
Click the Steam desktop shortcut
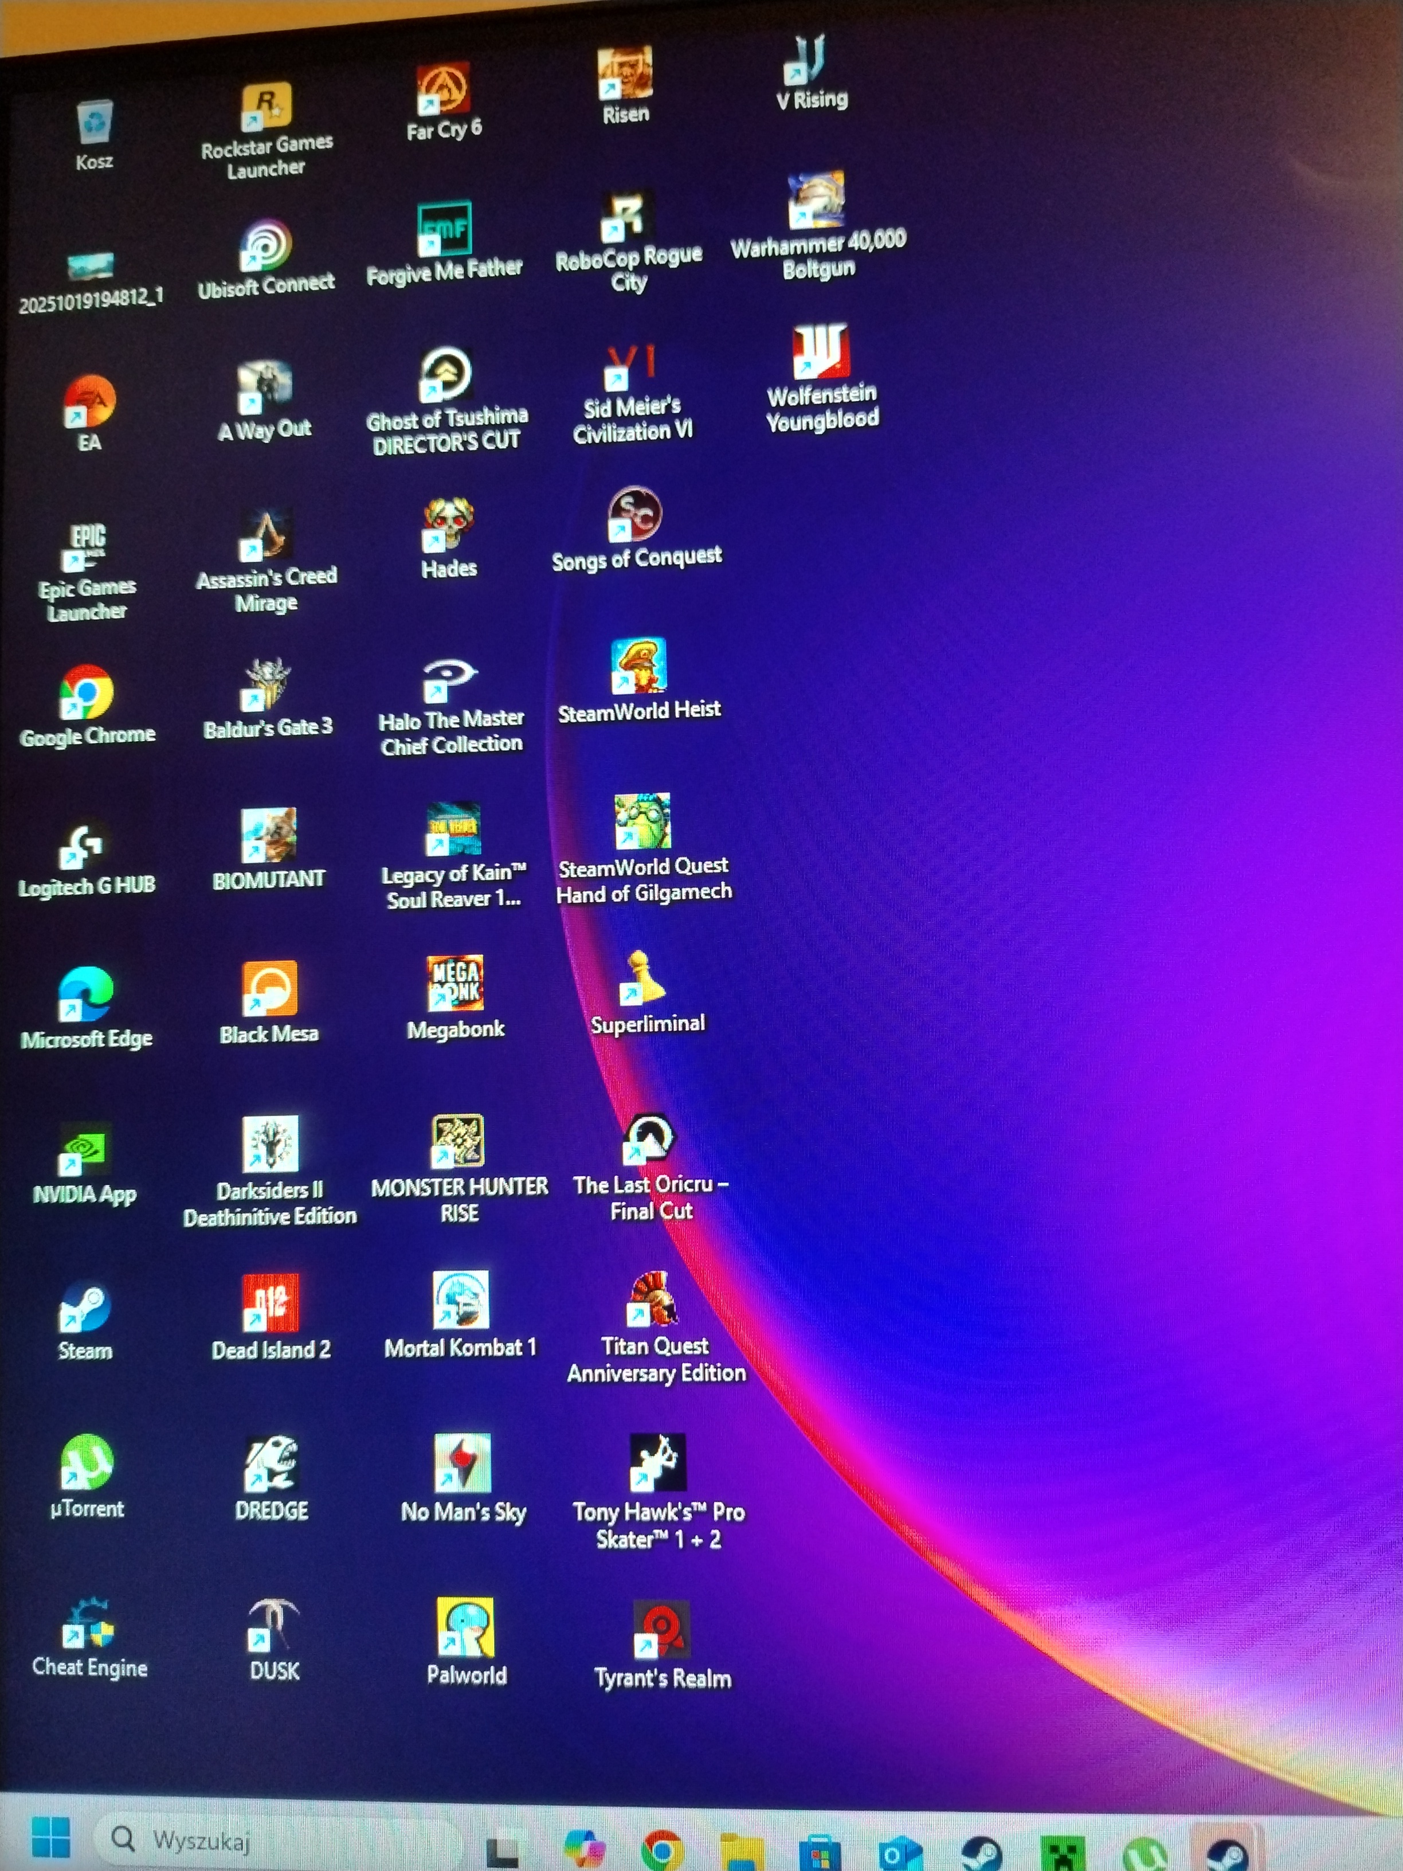[85, 1307]
